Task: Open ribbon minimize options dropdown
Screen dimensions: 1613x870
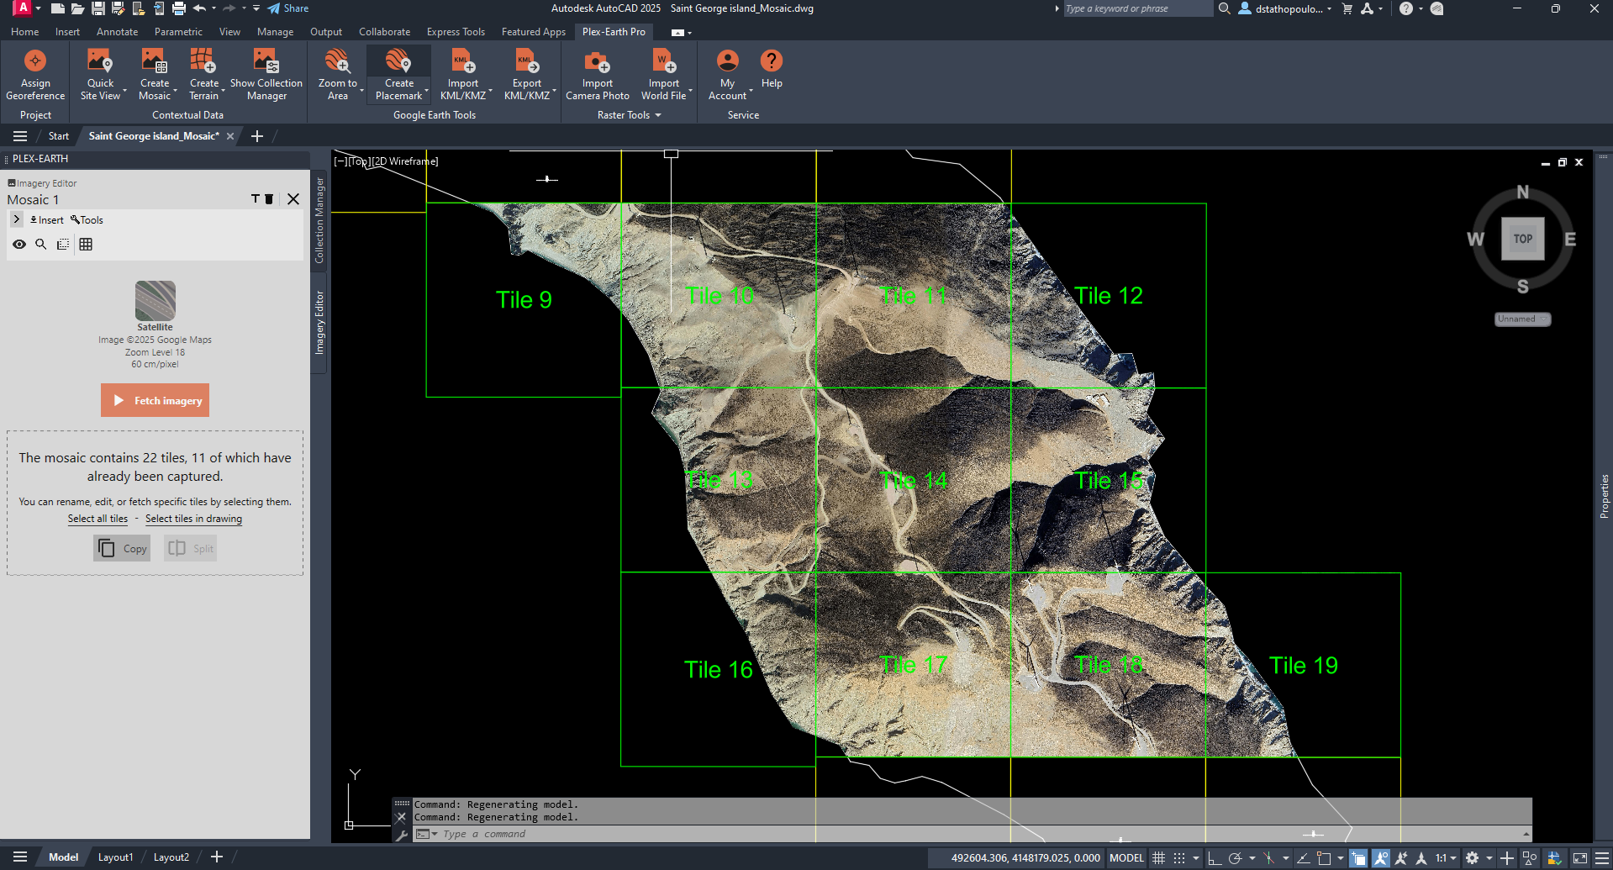Action: pyautogui.click(x=689, y=33)
